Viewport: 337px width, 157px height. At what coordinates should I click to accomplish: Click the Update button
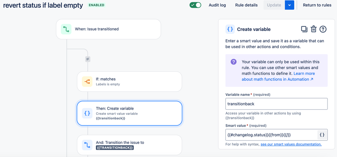point(274,5)
